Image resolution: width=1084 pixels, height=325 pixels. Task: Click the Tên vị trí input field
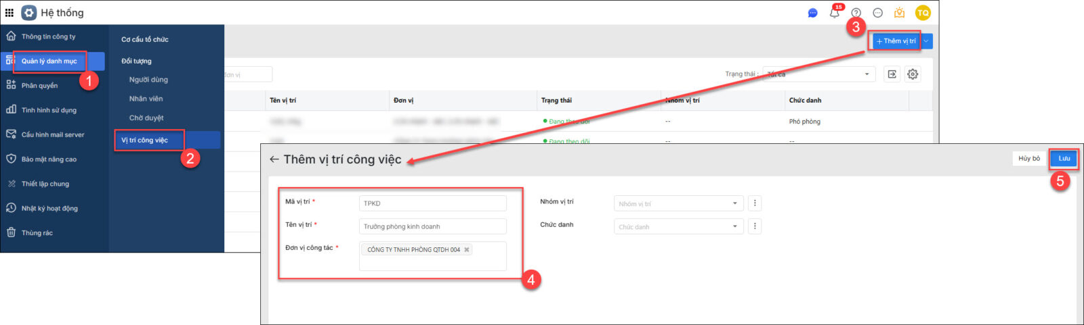pos(433,226)
